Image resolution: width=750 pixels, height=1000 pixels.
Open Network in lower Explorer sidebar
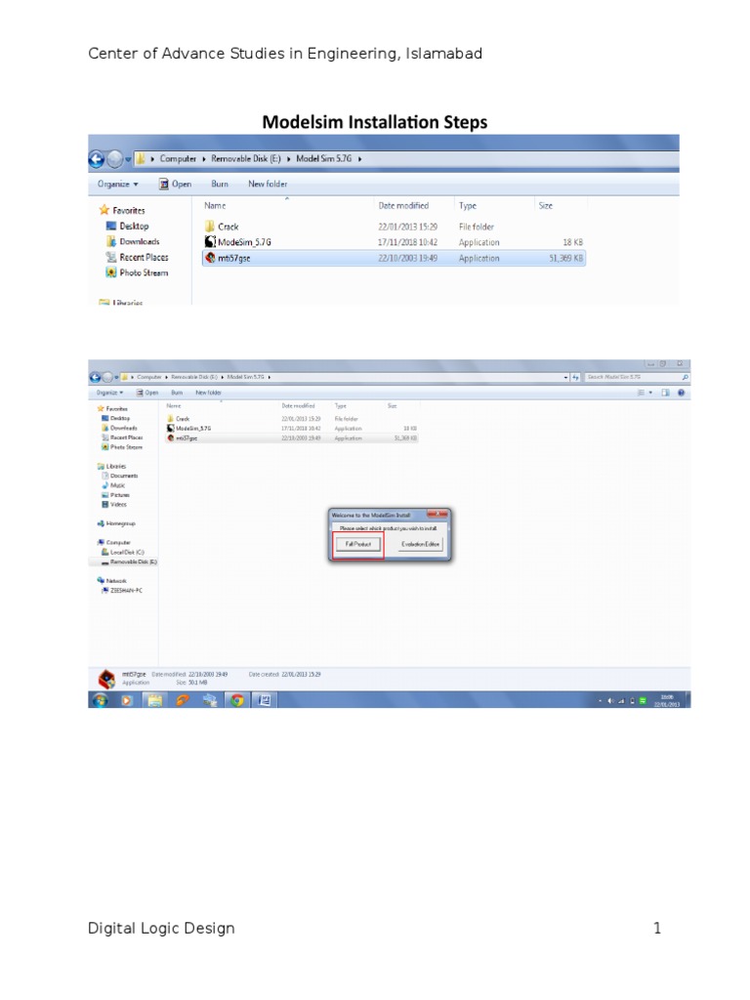tap(111, 581)
